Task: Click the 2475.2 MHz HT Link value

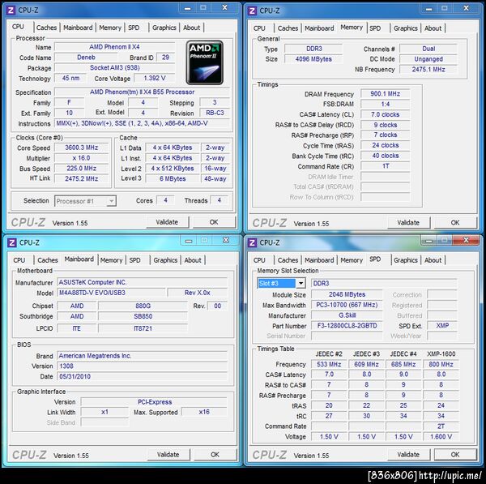Action: pyautogui.click(x=82, y=178)
